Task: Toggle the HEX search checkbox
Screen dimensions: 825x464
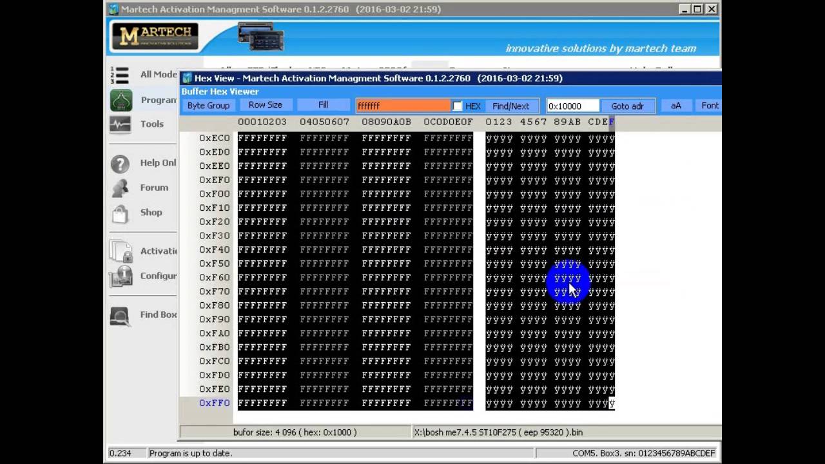Action: coord(457,106)
